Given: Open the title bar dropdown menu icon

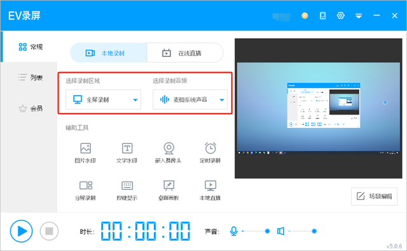Looking at the screenshot, I should (x=359, y=16).
